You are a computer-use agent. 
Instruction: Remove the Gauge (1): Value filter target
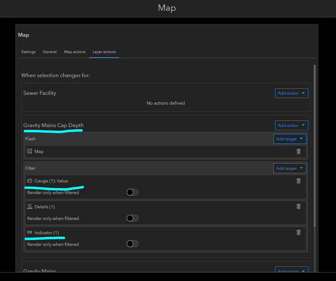(298, 180)
